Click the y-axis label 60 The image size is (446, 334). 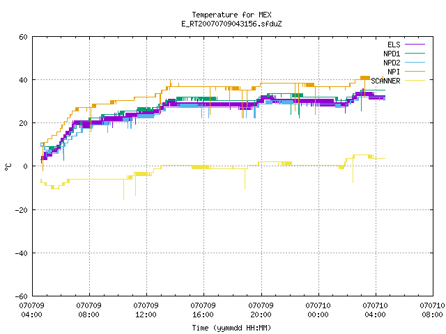click(23, 37)
